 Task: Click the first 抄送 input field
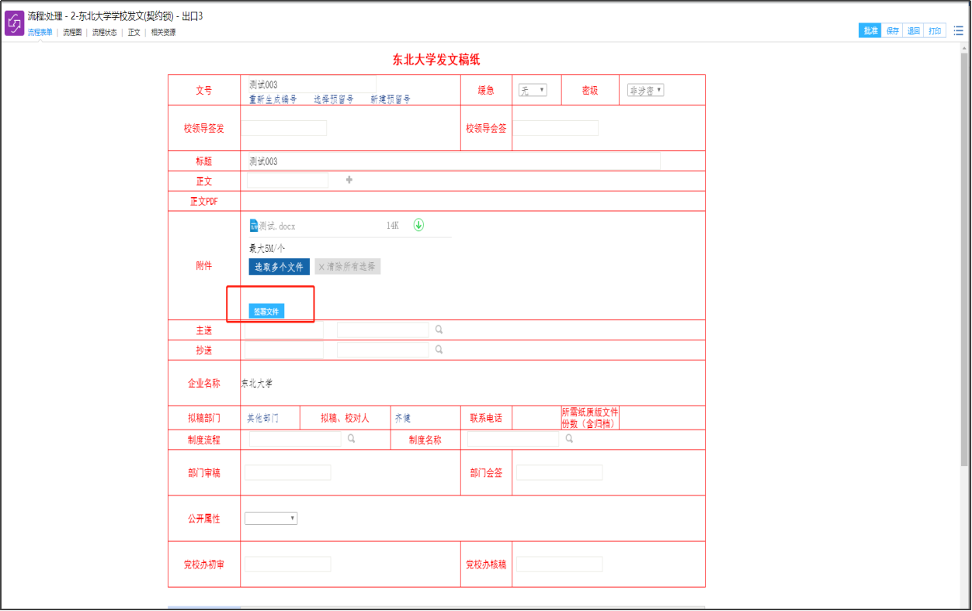(284, 350)
